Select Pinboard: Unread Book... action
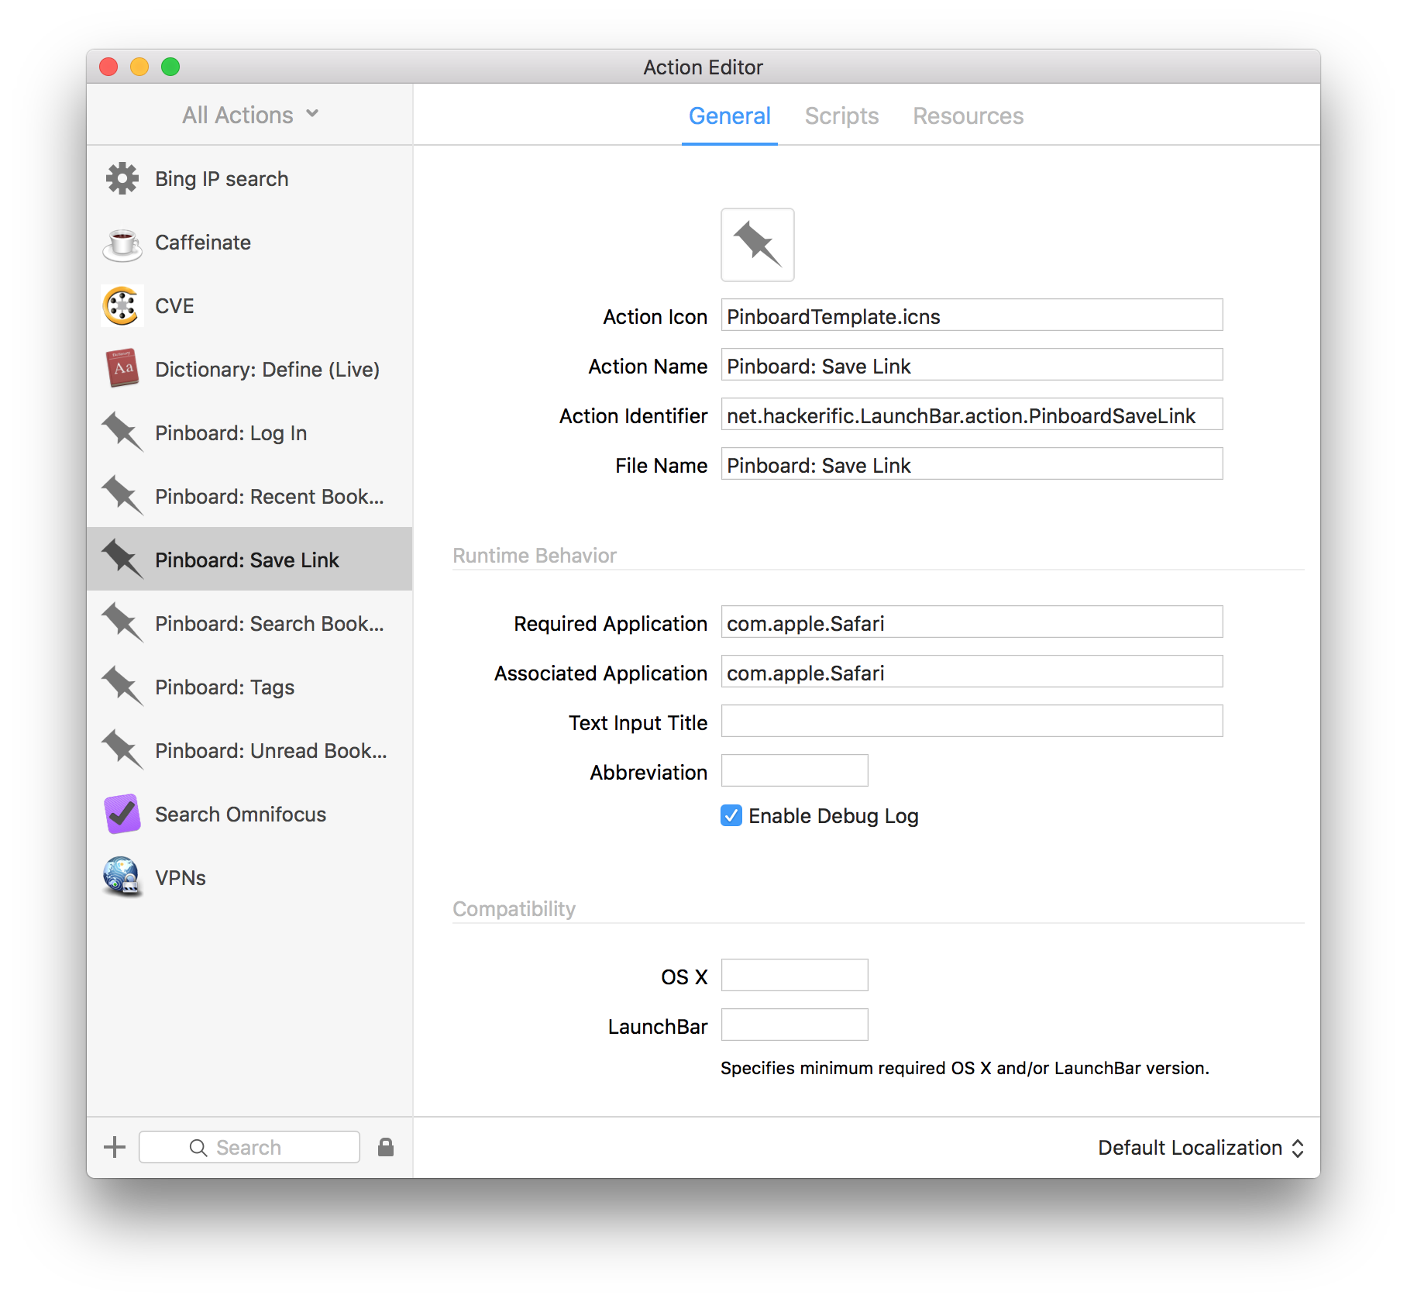1407x1302 pixels. 249,751
